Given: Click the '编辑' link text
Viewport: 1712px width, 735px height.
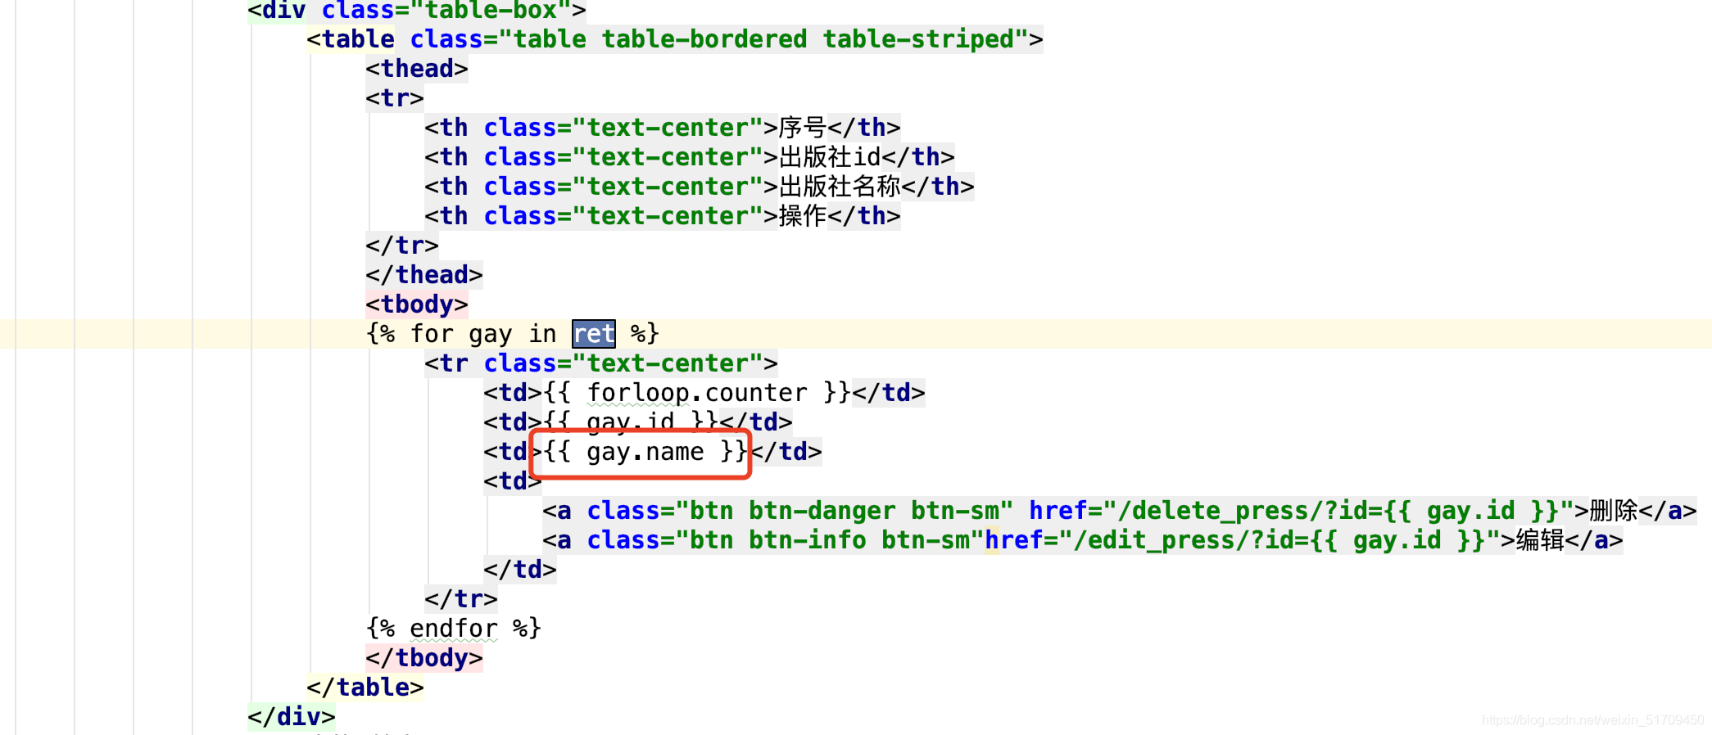Looking at the screenshot, I should tap(1540, 540).
